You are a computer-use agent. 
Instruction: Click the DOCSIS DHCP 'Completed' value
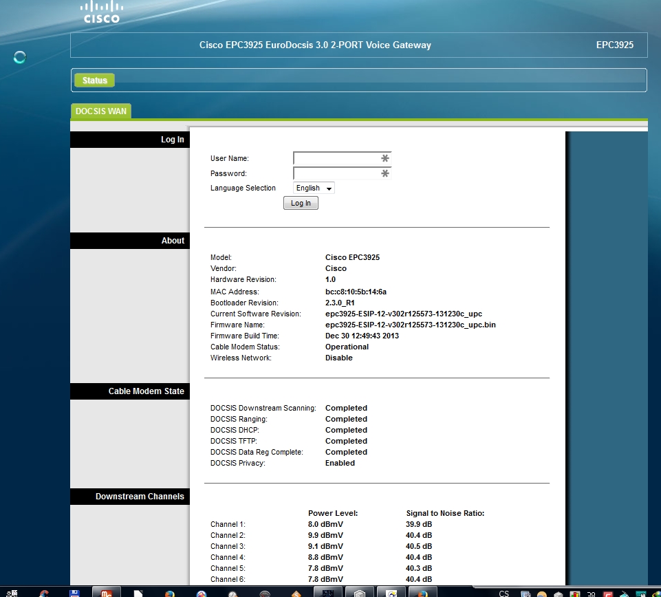pyautogui.click(x=346, y=430)
